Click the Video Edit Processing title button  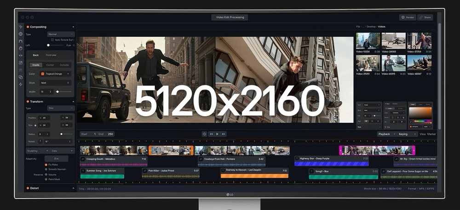[x=230, y=17]
